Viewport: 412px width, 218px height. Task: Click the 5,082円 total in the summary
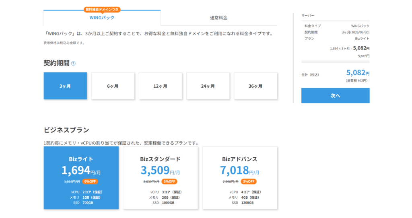click(x=357, y=73)
